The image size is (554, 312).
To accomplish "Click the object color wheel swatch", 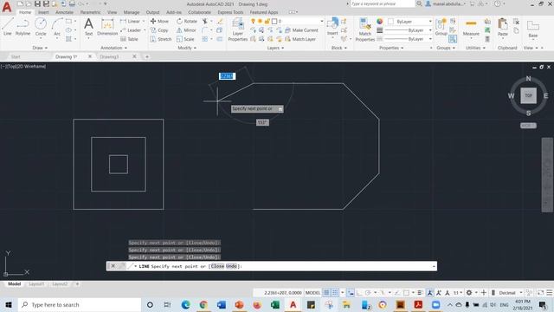I will (x=379, y=21).
